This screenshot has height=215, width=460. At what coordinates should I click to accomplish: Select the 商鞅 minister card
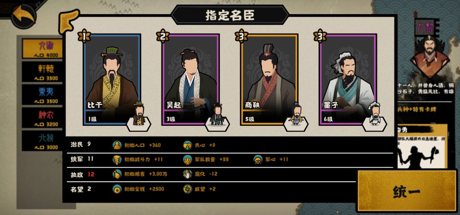(x=269, y=80)
